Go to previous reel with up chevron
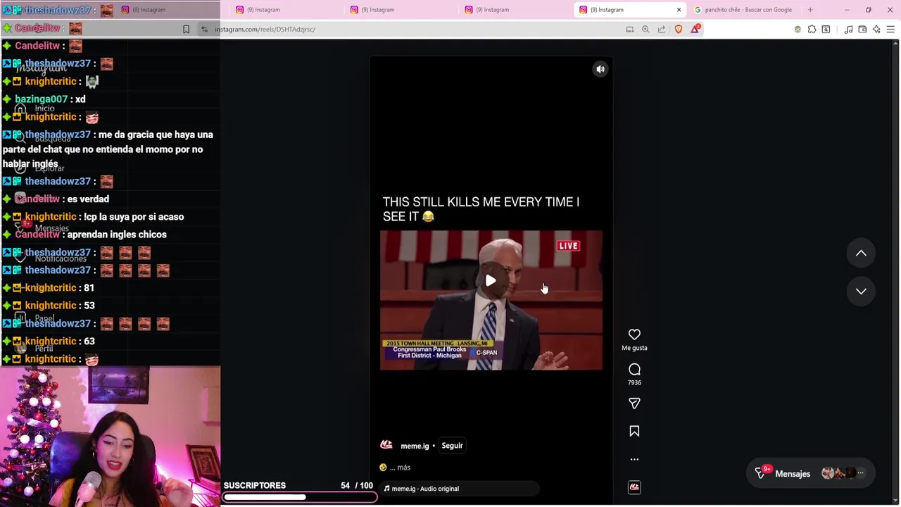Image resolution: width=901 pixels, height=507 pixels. pos(861,253)
